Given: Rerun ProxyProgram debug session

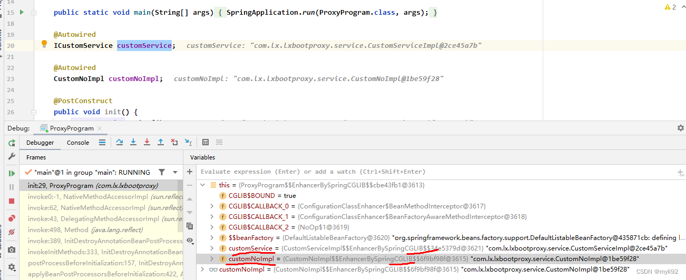Looking at the screenshot, I should click(12, 143).
